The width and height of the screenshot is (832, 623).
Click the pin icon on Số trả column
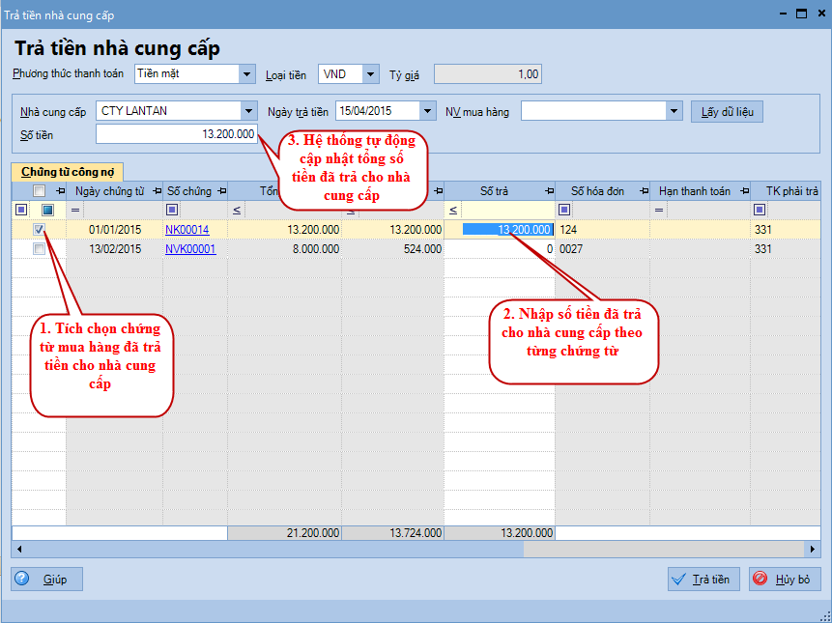coord(548,191)
